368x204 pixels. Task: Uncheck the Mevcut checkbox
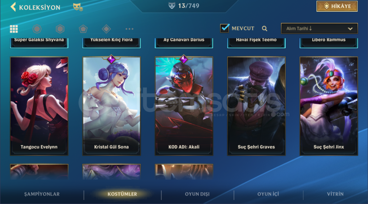coord(225,28)
